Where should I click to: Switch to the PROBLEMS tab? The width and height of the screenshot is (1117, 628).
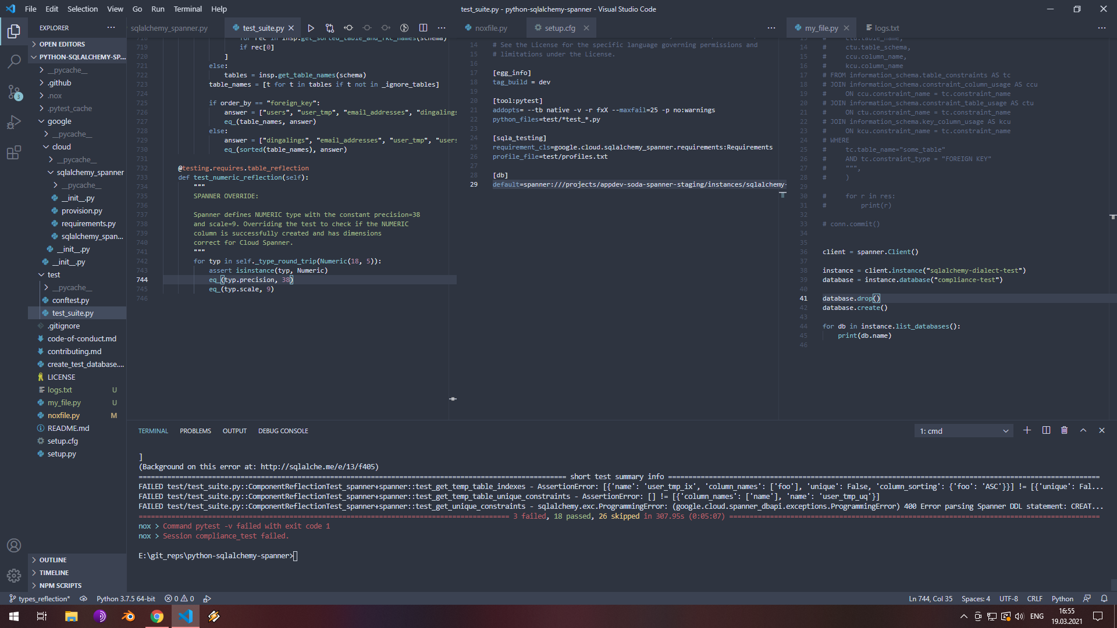[x=195, y=431]
